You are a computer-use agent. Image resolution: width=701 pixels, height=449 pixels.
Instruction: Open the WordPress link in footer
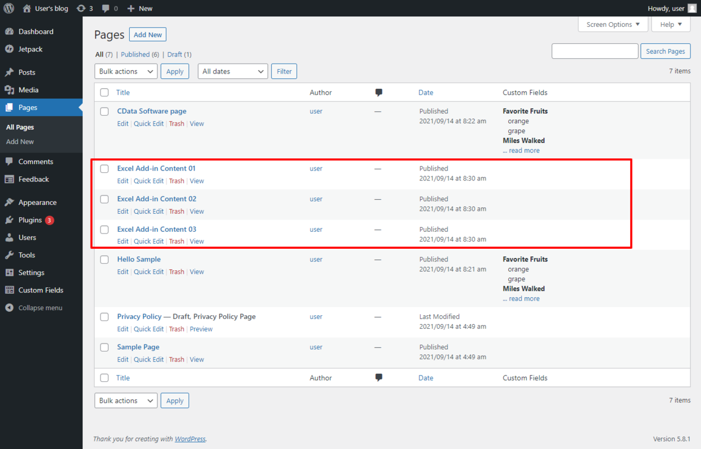190,439
